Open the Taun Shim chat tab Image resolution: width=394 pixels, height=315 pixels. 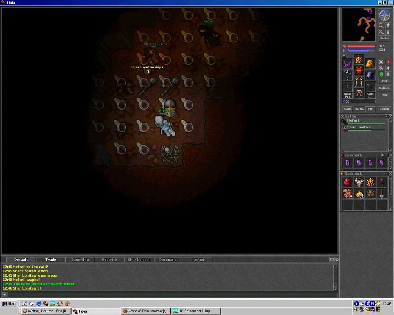(x=80, y=260)
